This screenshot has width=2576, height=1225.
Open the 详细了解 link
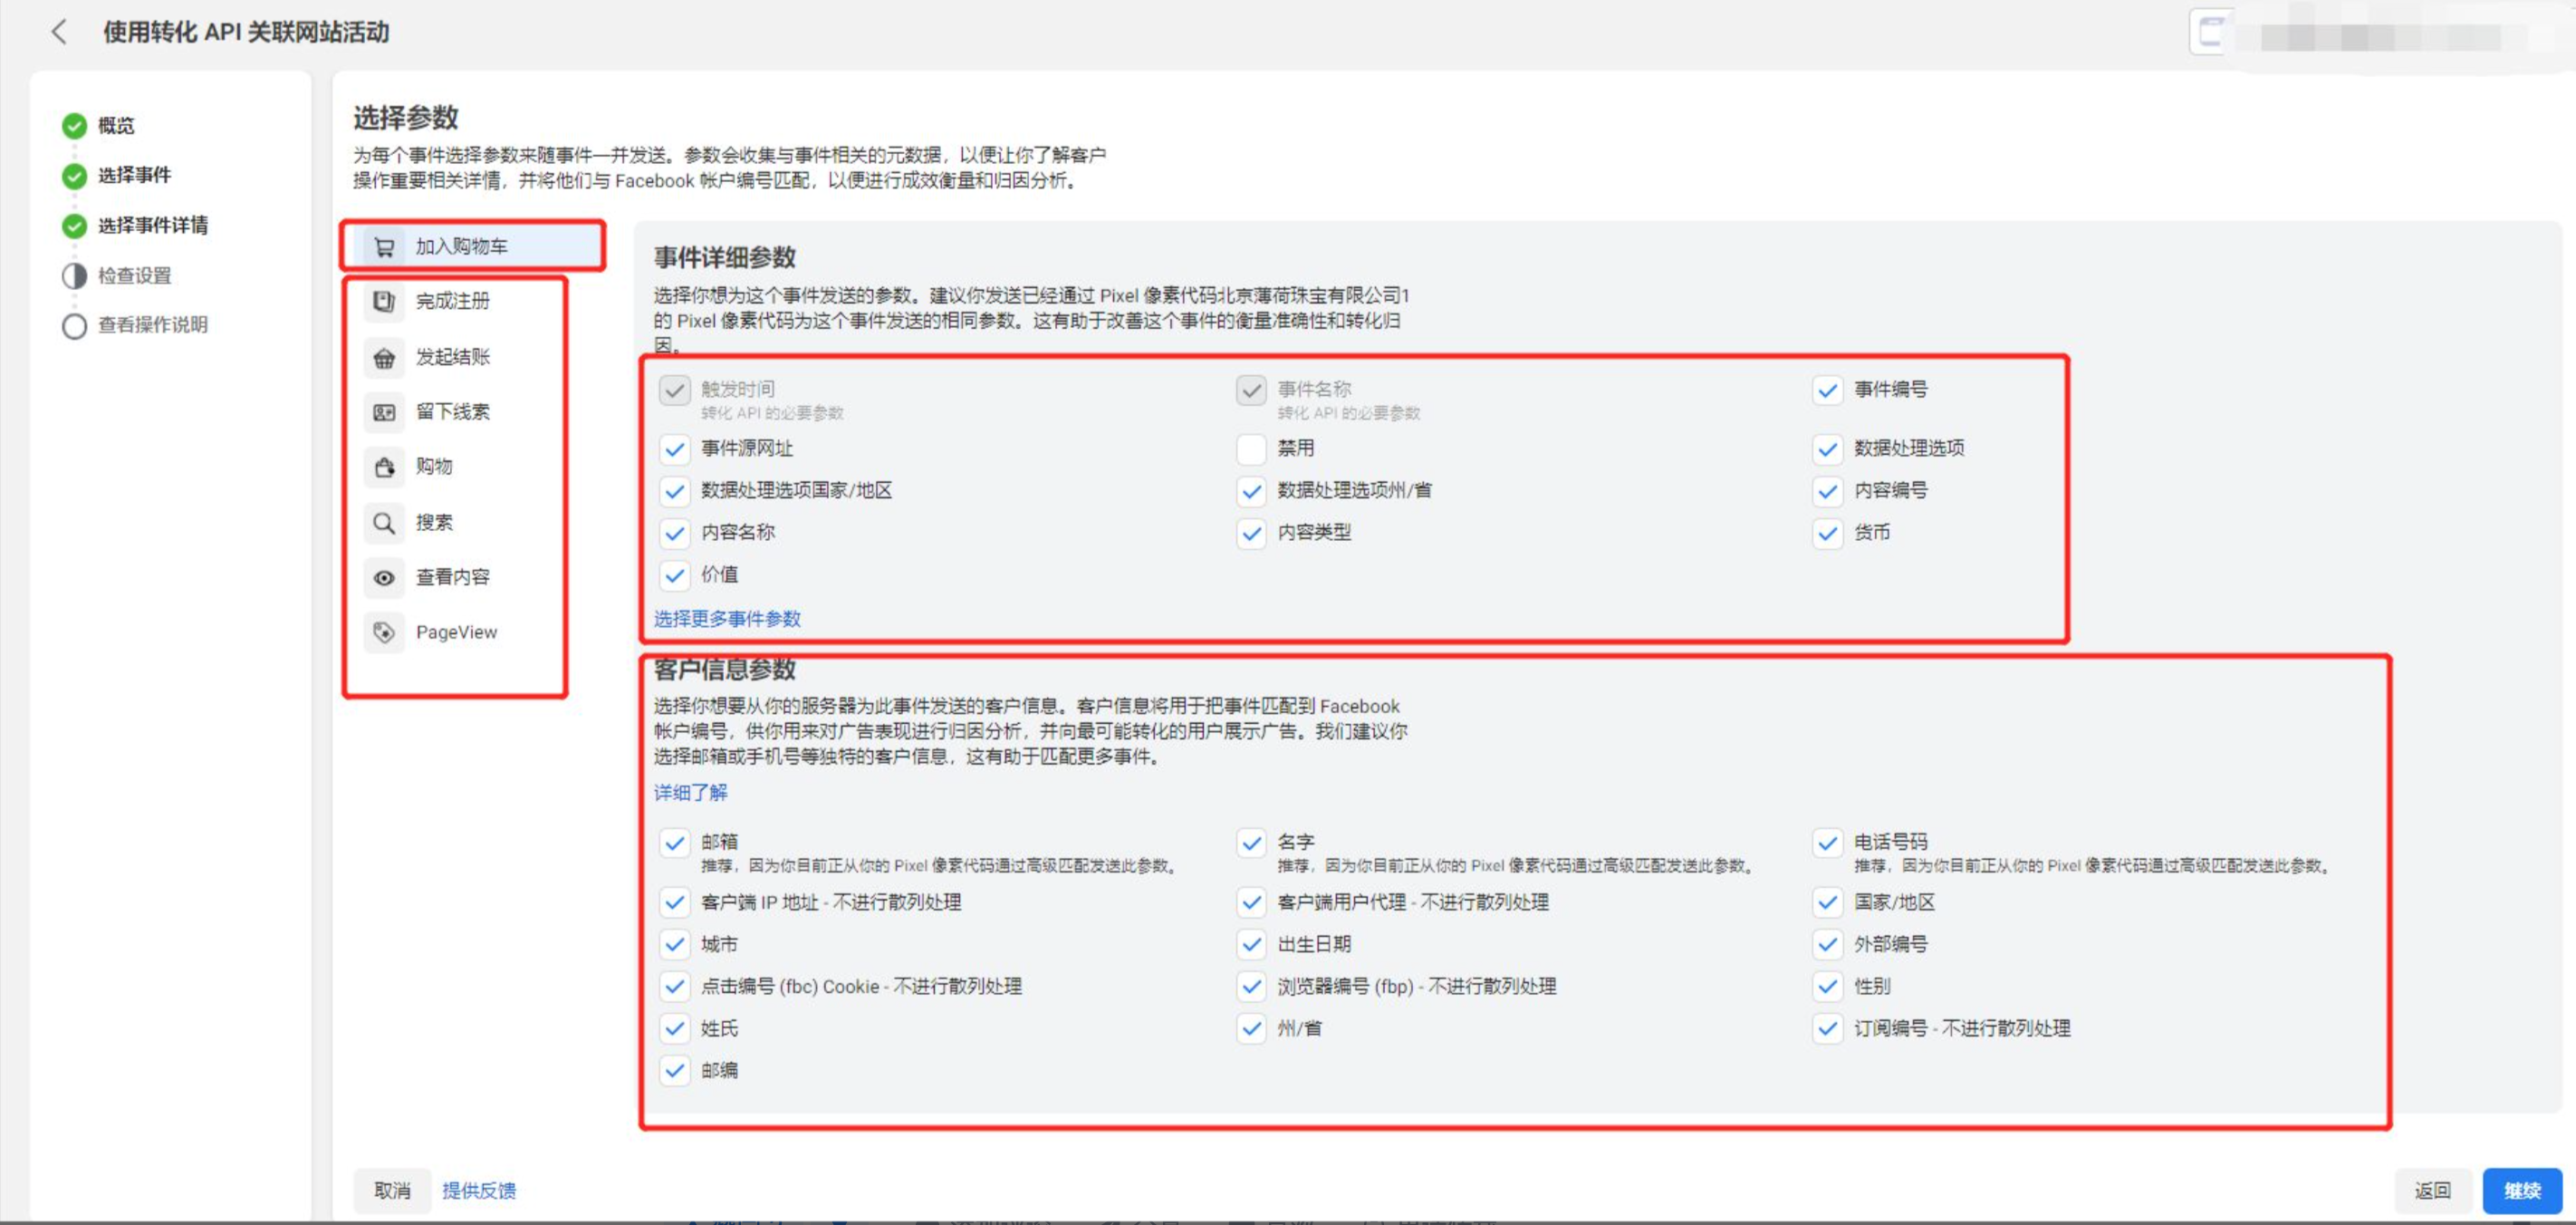688,792
